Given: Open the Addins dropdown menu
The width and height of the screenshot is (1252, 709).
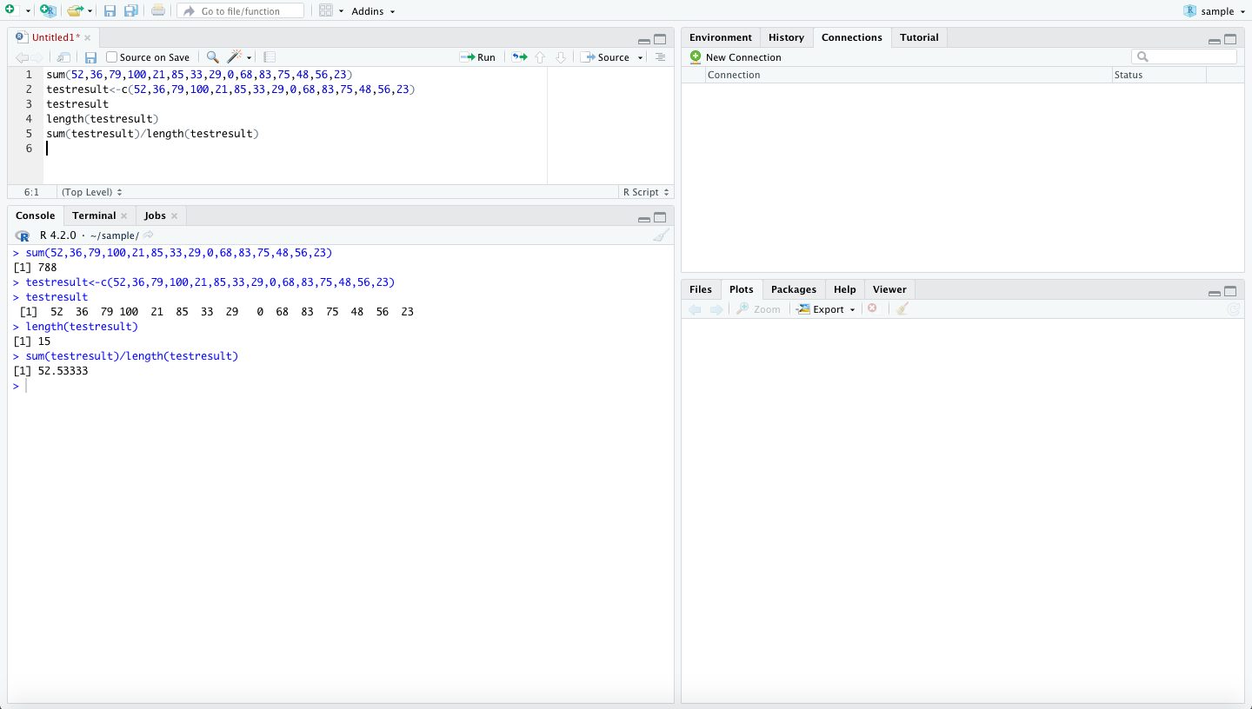Looking at the screenshot, I should tap(372, 11).
